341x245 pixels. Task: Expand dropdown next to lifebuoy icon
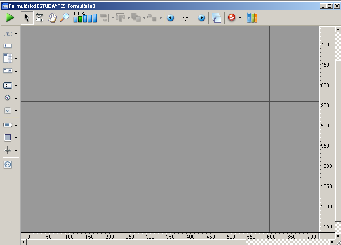click(240, 18)
